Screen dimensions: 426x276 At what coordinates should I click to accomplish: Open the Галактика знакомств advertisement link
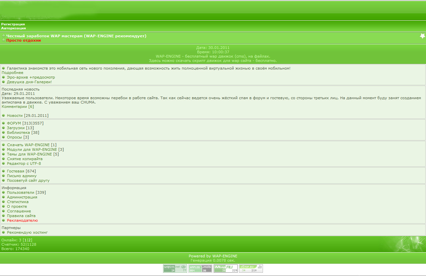point(149,68)
